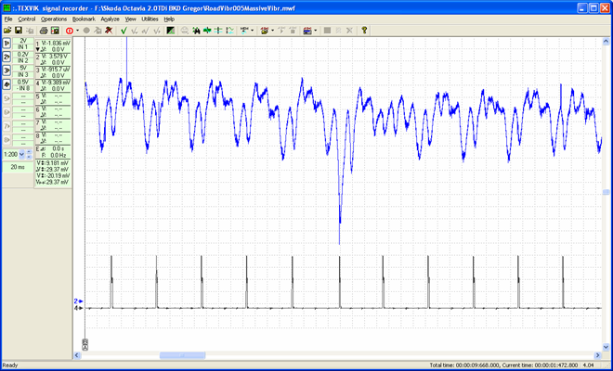
Task: Open the Operations menu
Action: point(54,19)
